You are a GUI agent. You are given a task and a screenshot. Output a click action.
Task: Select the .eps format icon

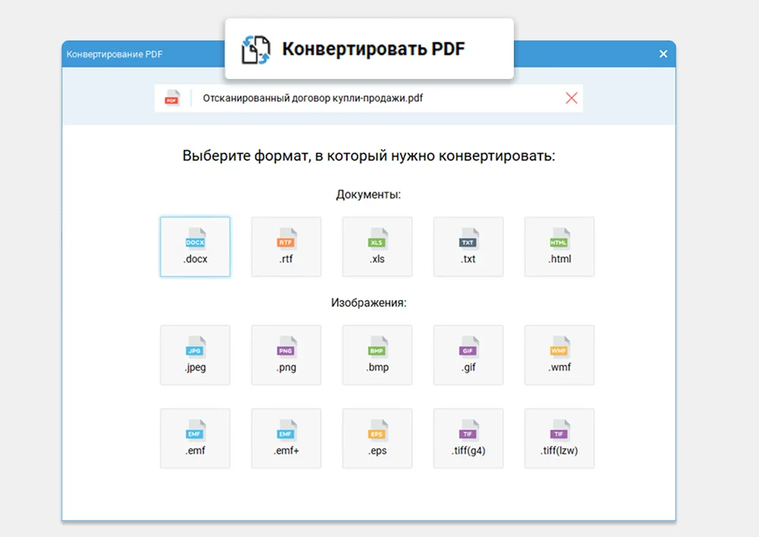(x=377, y=438)
